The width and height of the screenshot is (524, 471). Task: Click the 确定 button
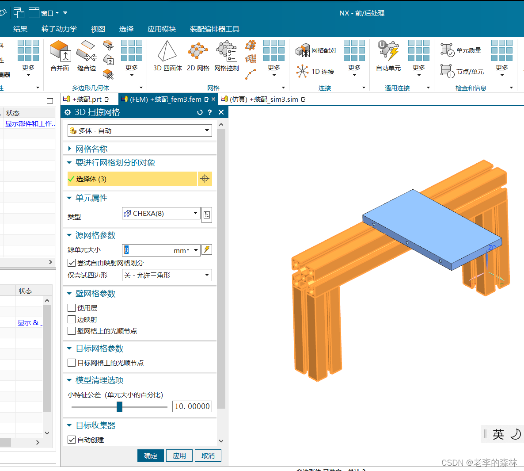coord(150,456)
